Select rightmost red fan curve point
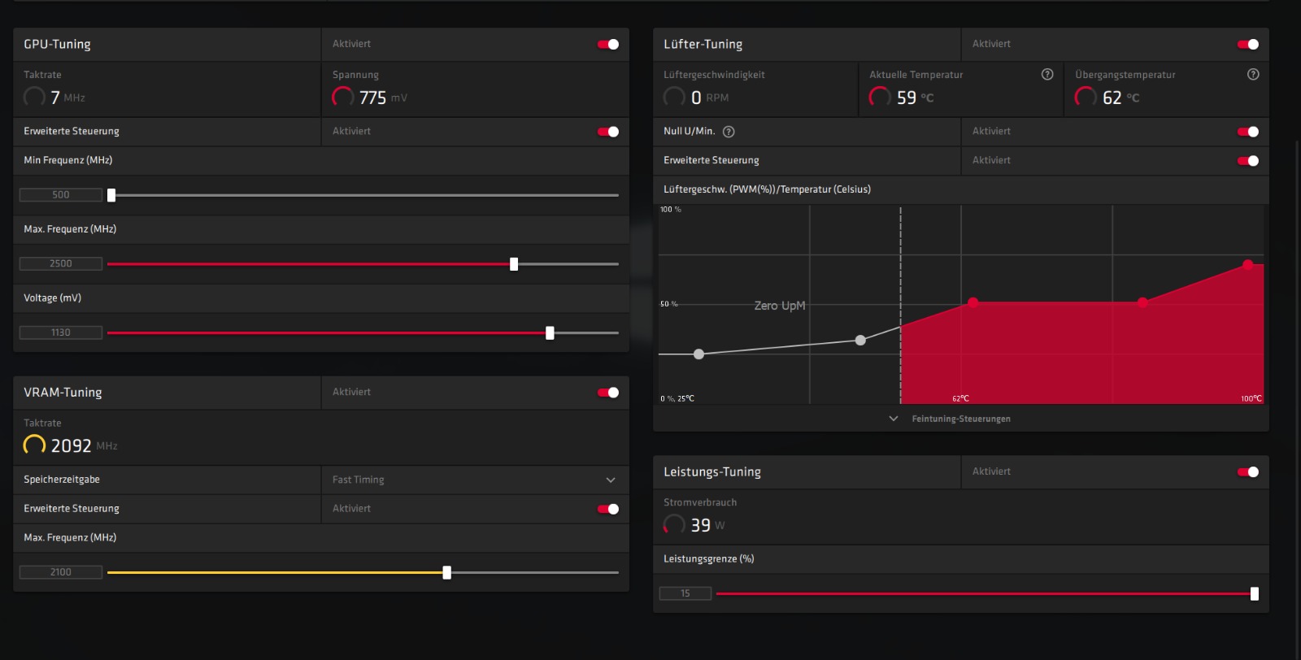 coord(1248,265)
